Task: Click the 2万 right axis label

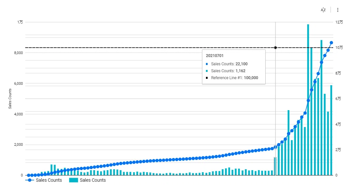Action: [338, 150]
